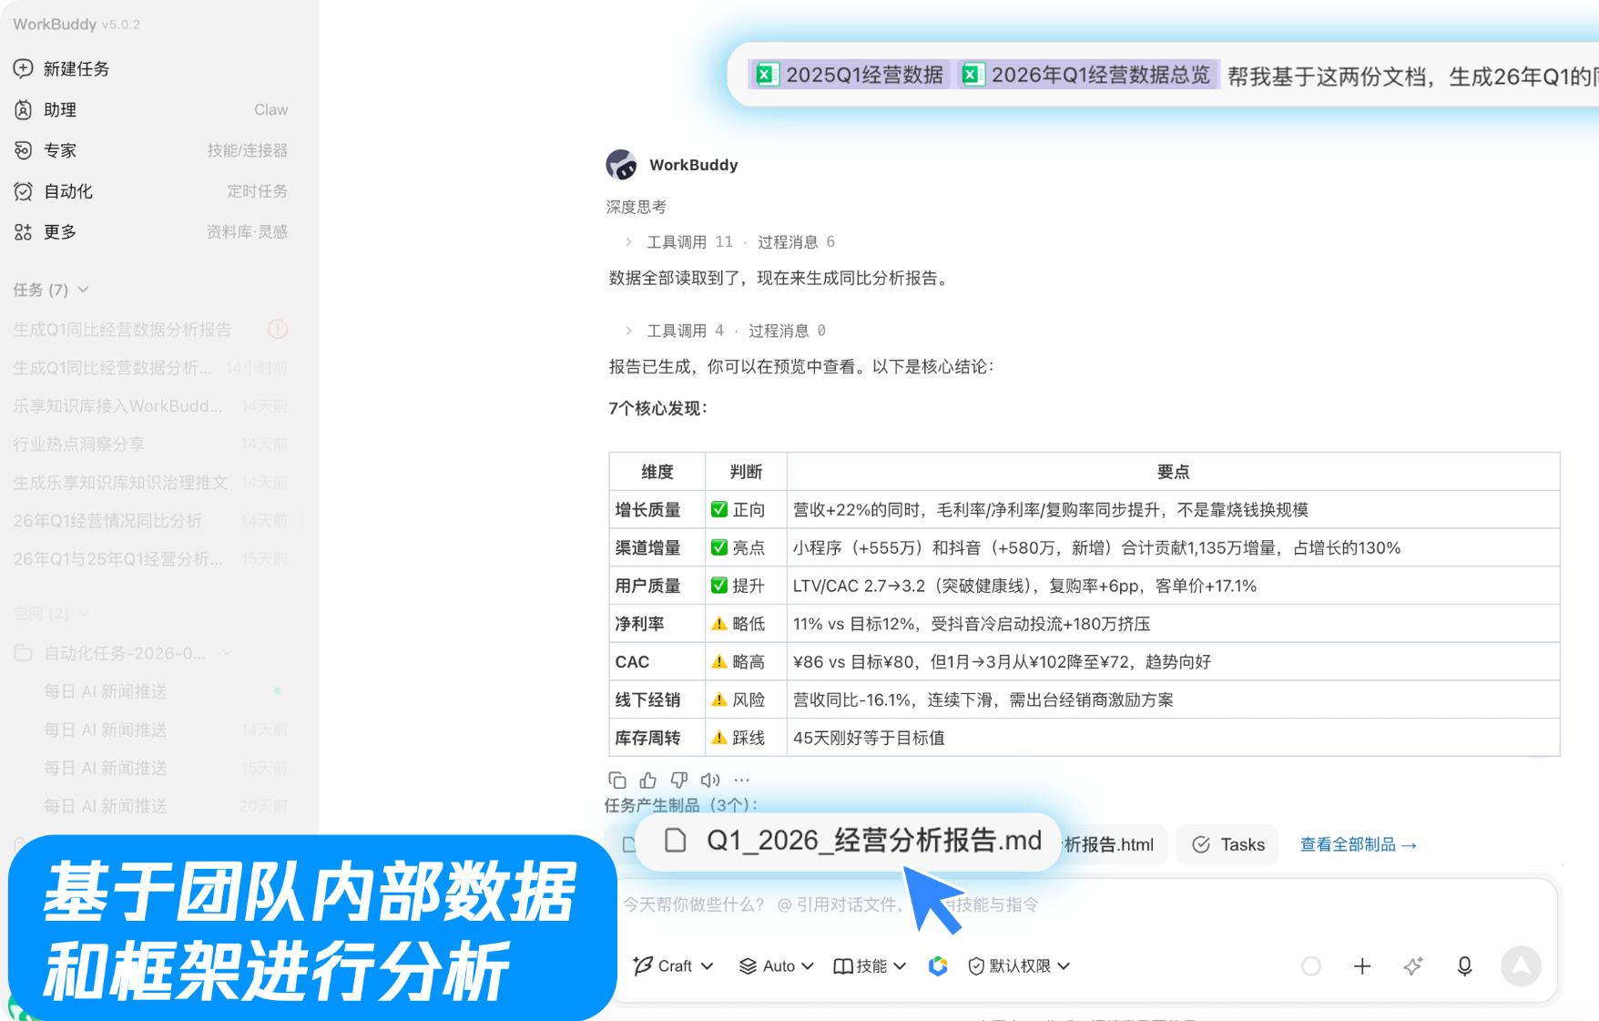Open the 助理 assistant section

[151, 109]
